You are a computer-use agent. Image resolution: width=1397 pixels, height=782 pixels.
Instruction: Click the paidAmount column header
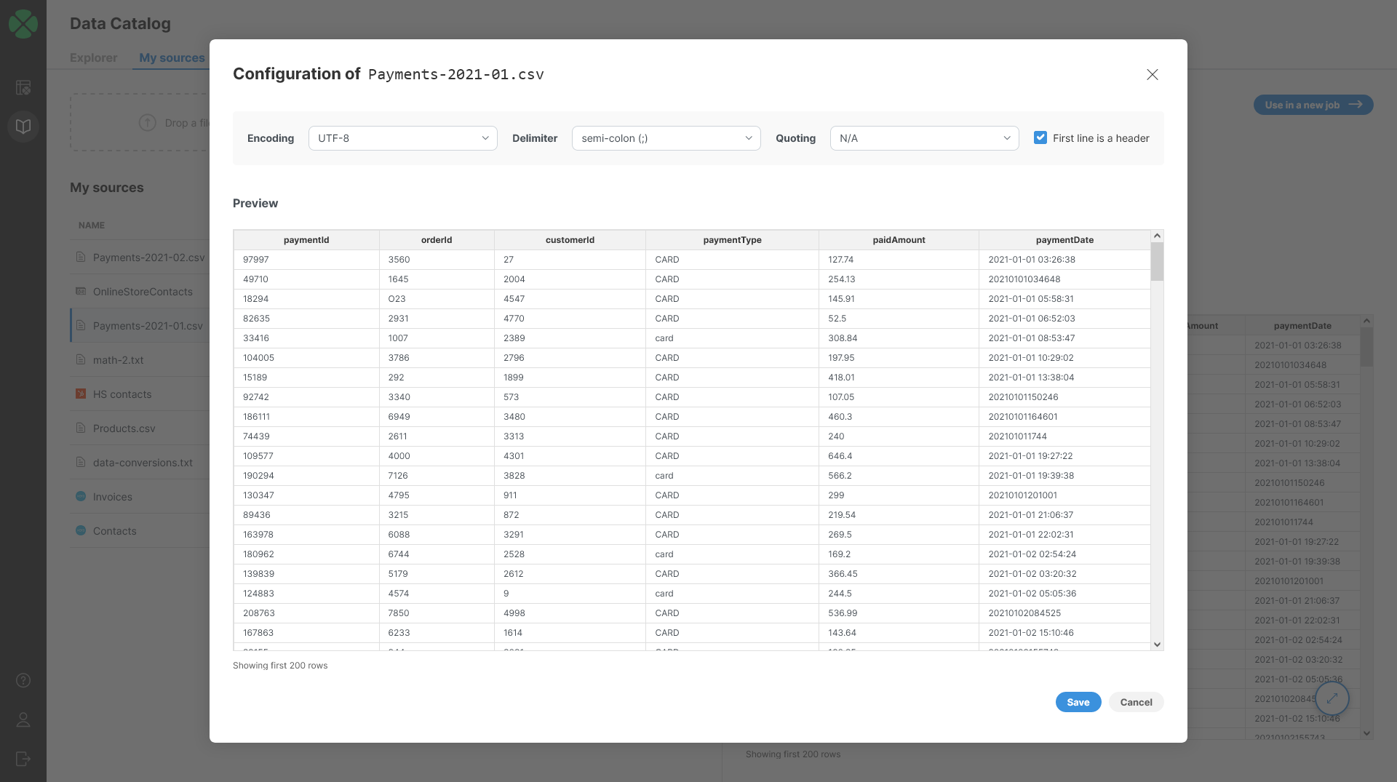coord(899,240)
